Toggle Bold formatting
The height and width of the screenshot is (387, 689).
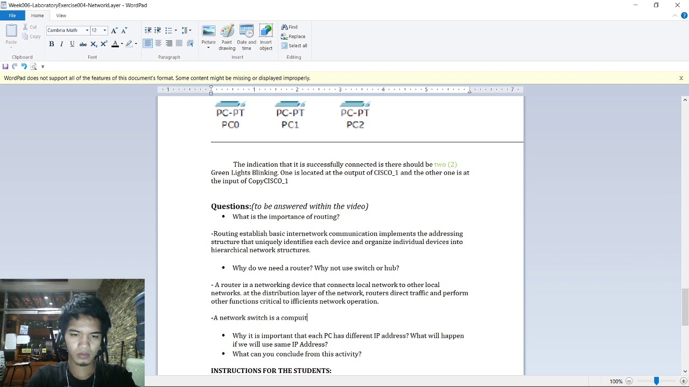[x=52, y=44]
